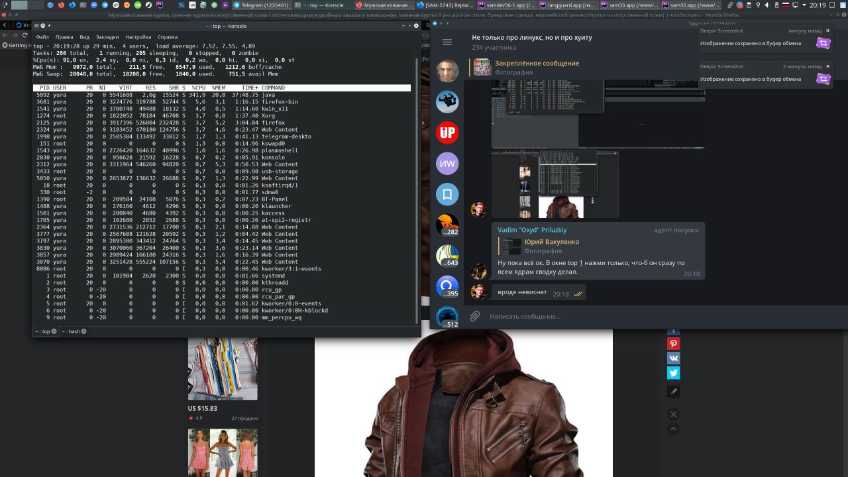Select the telegram-deskto process row in top
Image resolution: width=848 pixels, height=477 pixels.
pyautogui.click(x=222, y=136)
